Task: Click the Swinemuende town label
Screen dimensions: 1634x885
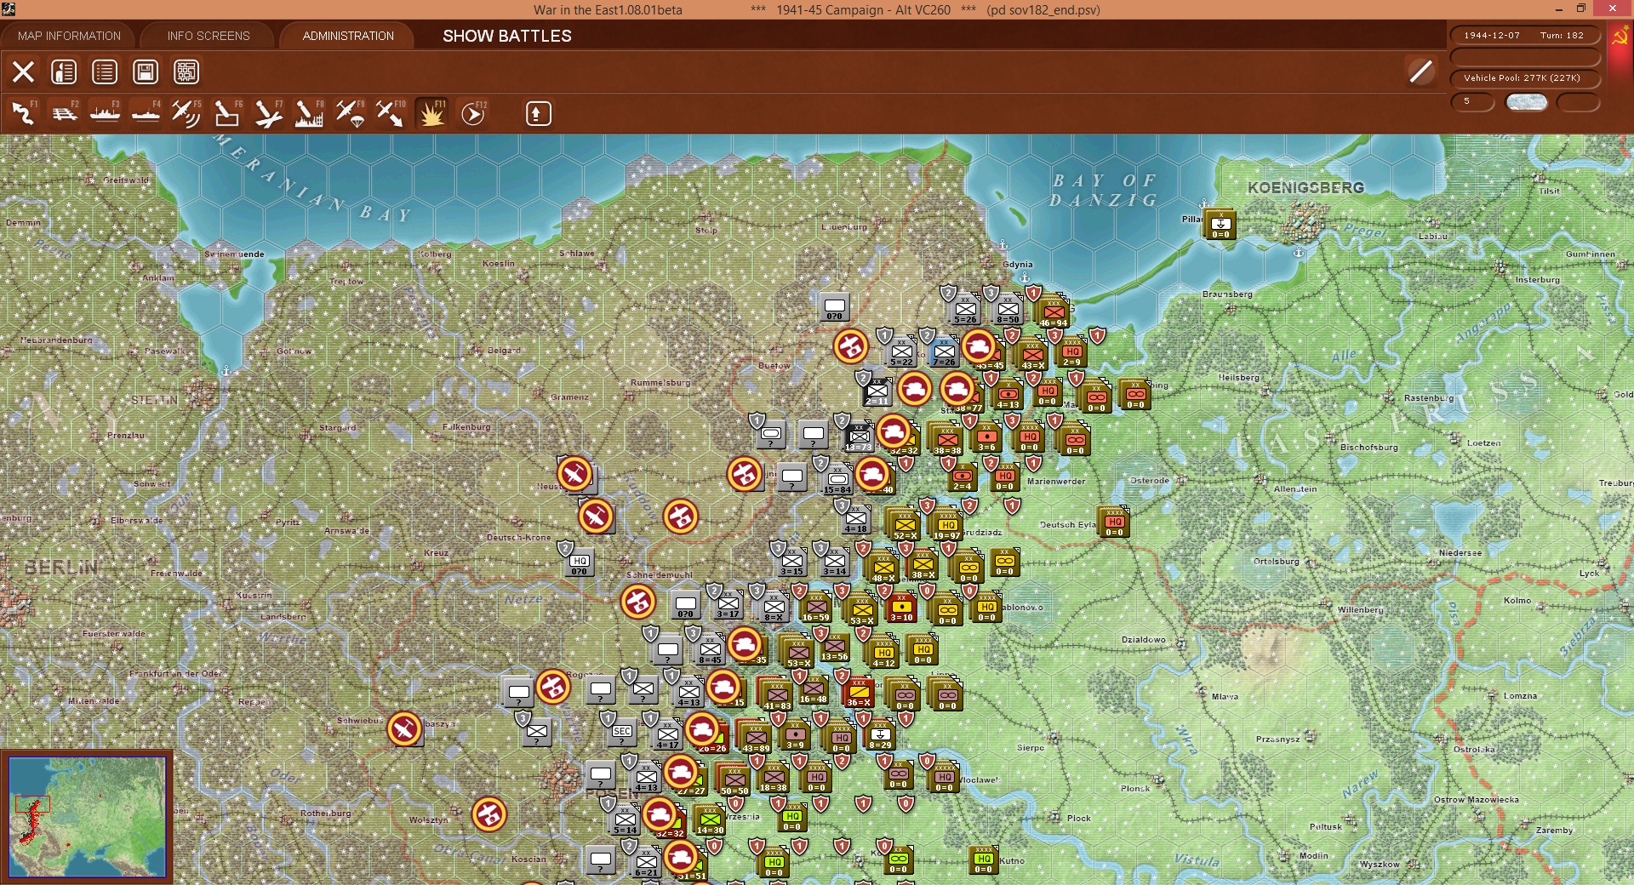Action: pyautogui.click(x=234, y=254)
